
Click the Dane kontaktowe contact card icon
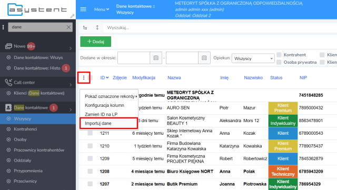tap(8, 107)
